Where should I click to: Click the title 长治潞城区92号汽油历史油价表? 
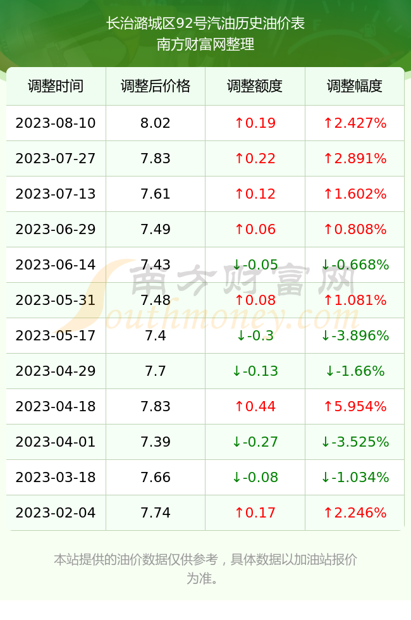(205, 23)
